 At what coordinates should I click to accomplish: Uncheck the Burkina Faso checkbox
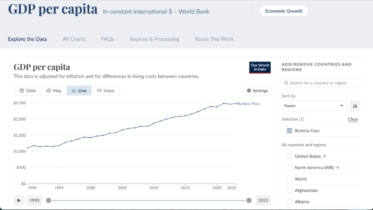click(289, 131)
